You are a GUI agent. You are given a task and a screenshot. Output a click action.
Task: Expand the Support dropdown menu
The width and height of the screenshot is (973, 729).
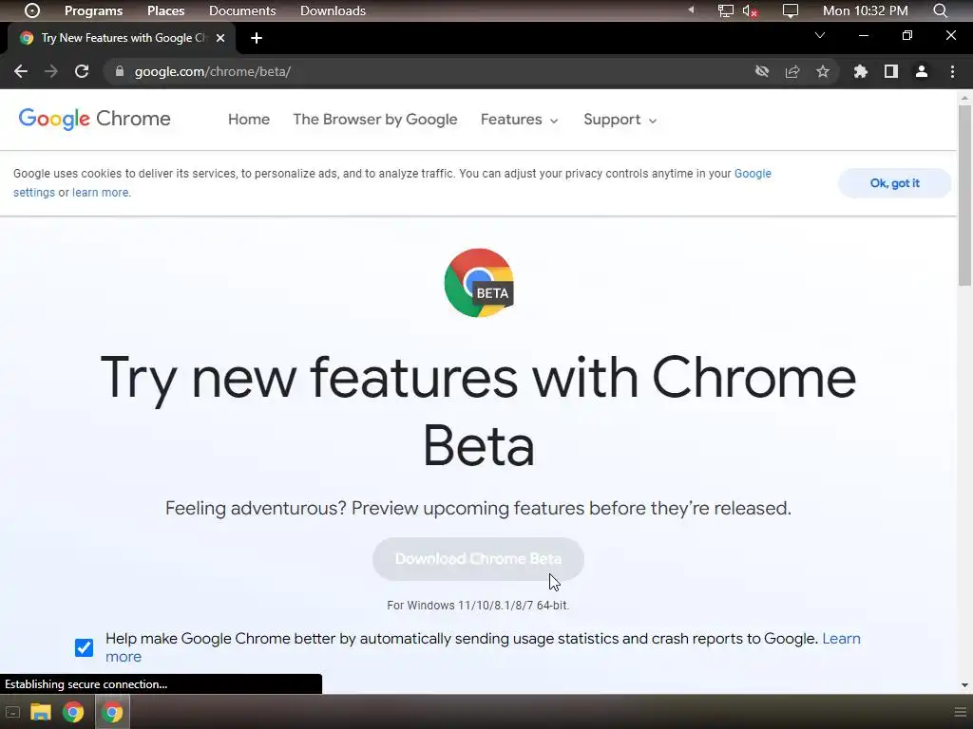click(x=620, y=119)
